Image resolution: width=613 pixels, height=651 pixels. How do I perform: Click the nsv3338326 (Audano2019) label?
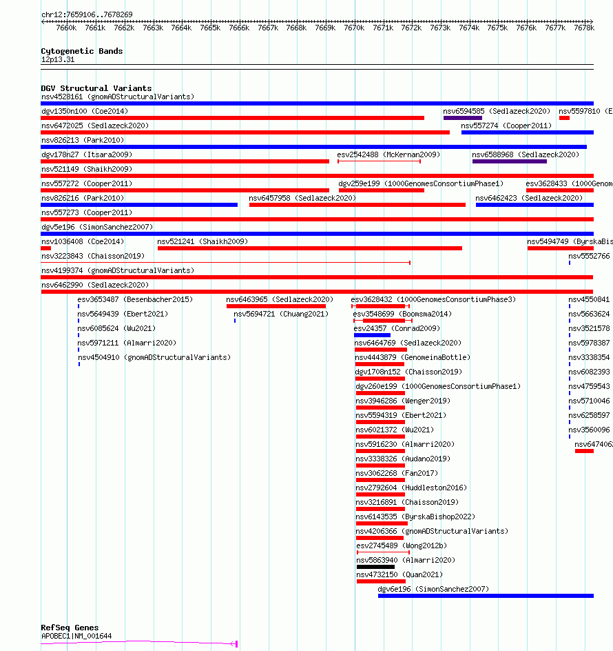(403, 459)
